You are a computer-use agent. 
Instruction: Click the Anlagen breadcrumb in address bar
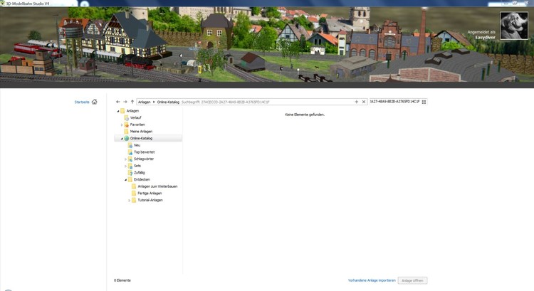click(145, 102)
